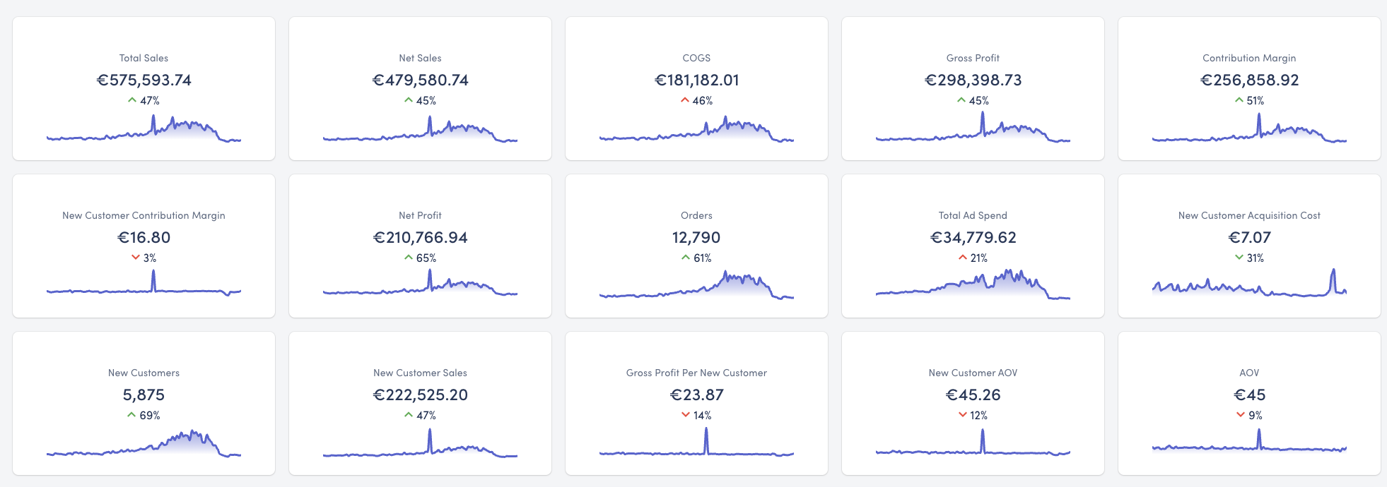Image resolution: width=1387 pixels, height=487 pixels.
Task: Click the green down arrow under New Customer Acquisition Cost
Action: pyautogui.click(x=1239, y=258)
